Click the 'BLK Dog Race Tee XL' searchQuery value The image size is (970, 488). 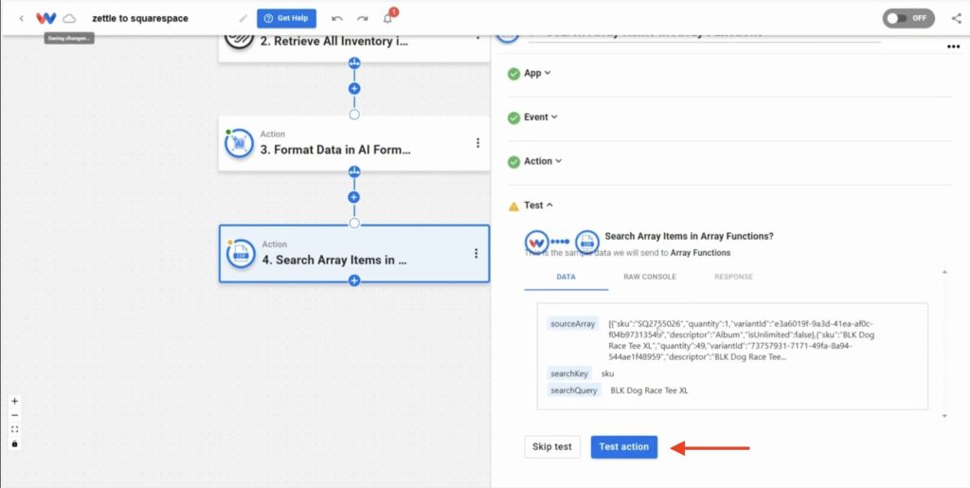coord(649,390)
